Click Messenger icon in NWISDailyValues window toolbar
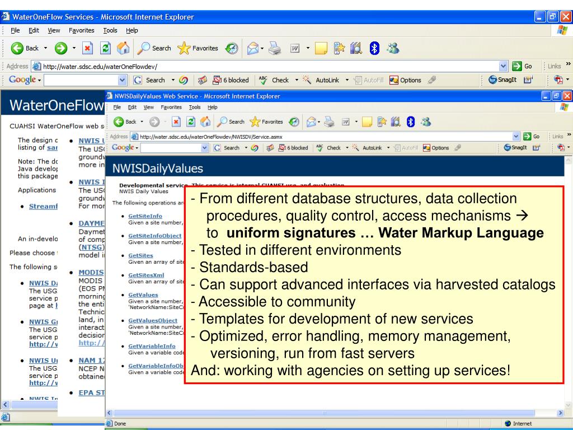Viewport: 573px width, 430px height. 426,121
